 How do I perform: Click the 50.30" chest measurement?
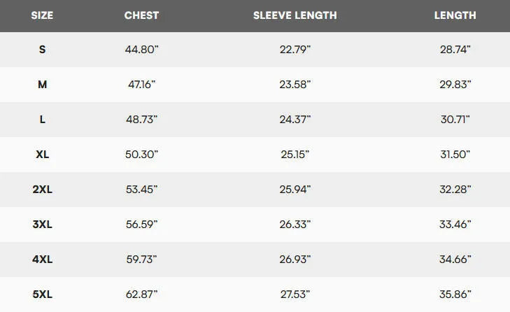[x=141, y=154]
